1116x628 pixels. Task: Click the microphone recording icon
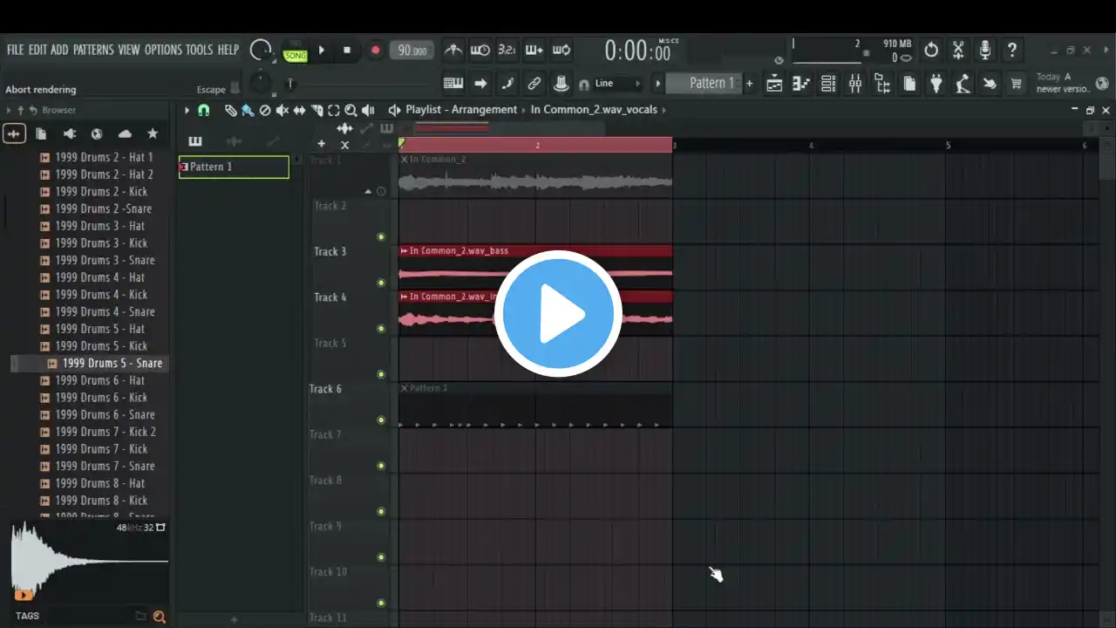(x=984, y=50)
